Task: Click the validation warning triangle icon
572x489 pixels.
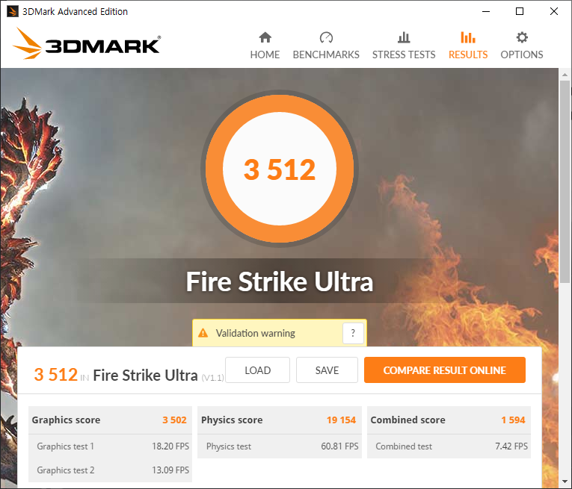Action: point(203,333)
